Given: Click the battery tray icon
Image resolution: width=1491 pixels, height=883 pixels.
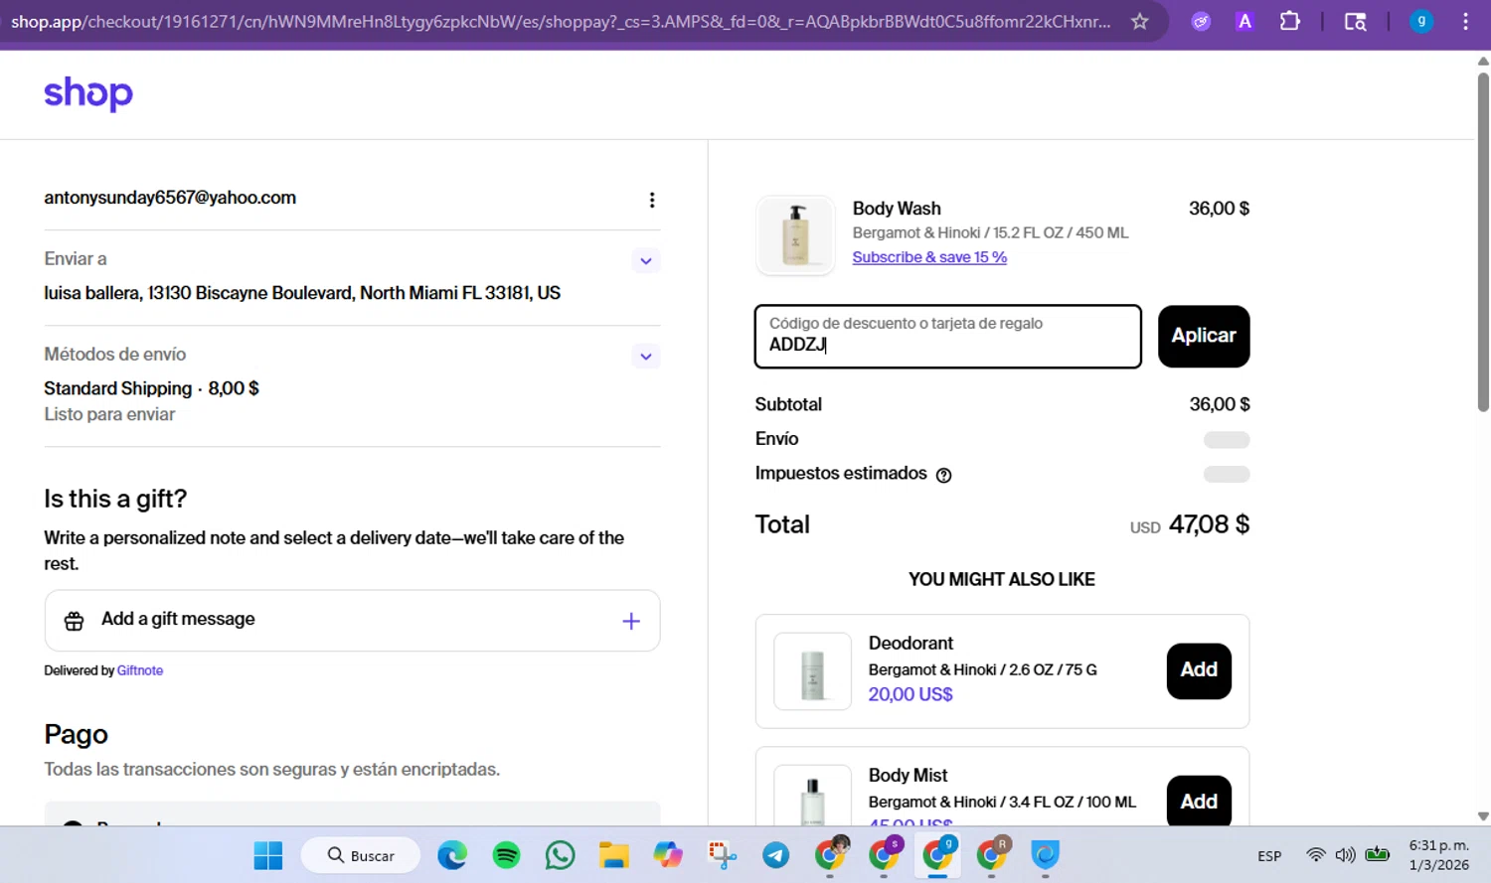Looking at the screenshot, I should point(1378,854).
